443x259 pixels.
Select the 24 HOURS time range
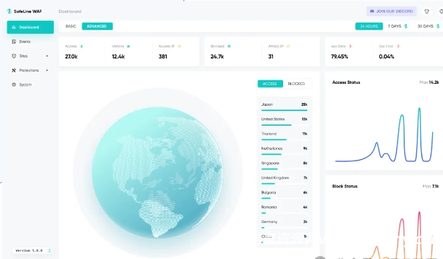point(369,26)
